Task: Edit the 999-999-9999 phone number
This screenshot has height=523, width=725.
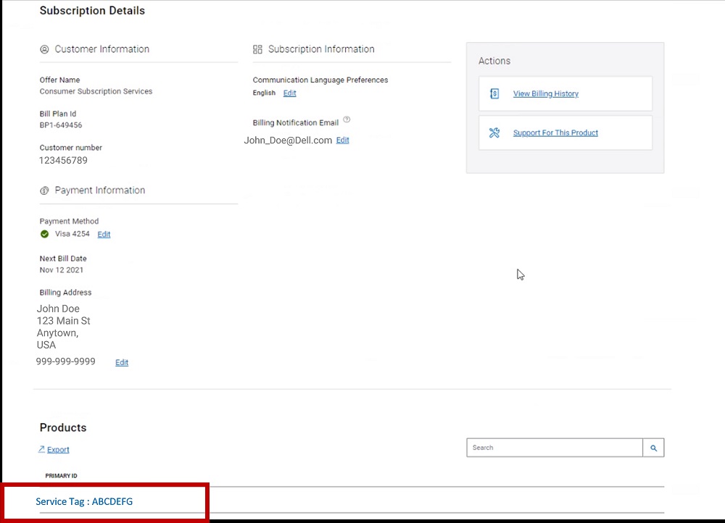Action: (121, 362)
